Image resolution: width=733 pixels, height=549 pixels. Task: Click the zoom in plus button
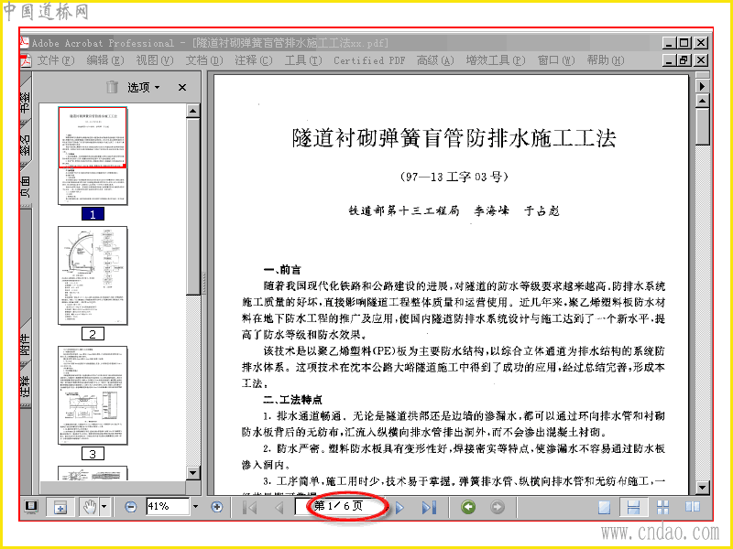click(217, 507)
